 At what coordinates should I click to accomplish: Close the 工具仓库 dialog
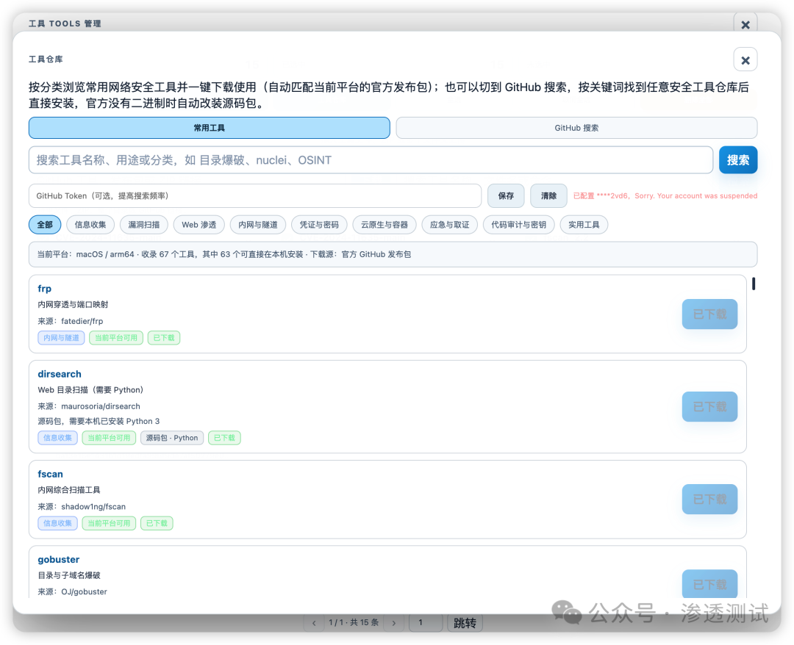[745, 60]
